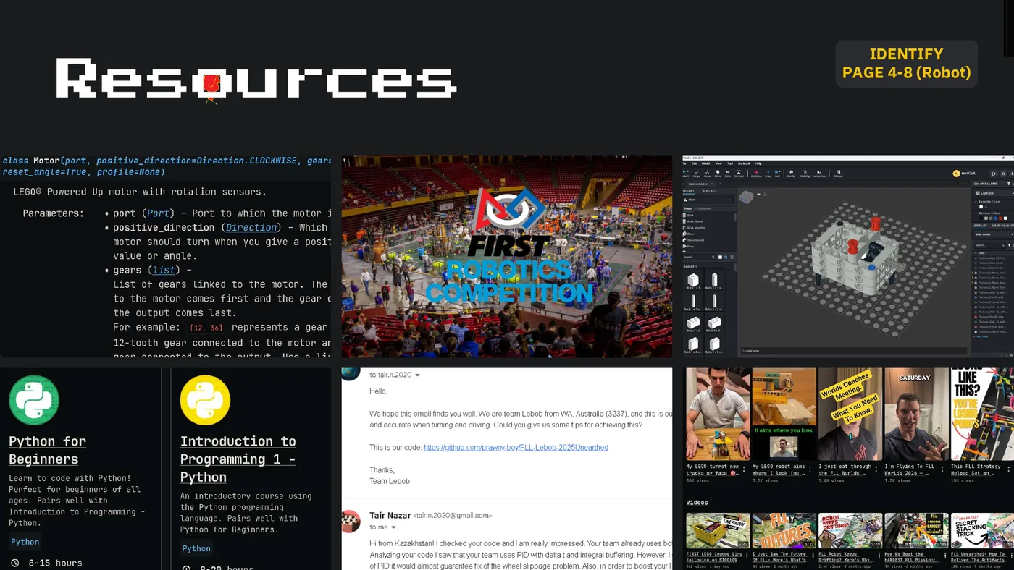Select the Connect tool in Studio toolbar

click(x=739, y=174)
